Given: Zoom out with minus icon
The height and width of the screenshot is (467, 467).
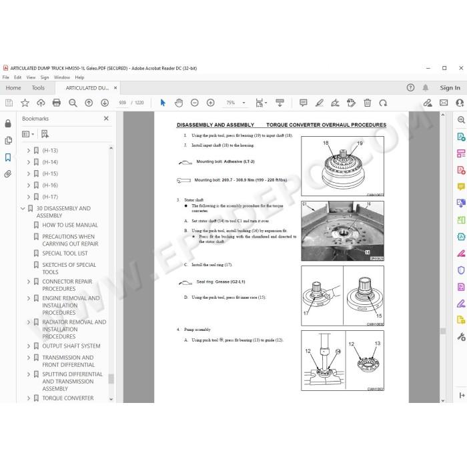Looking at the screenshot, I should click(x=195, y=103).
